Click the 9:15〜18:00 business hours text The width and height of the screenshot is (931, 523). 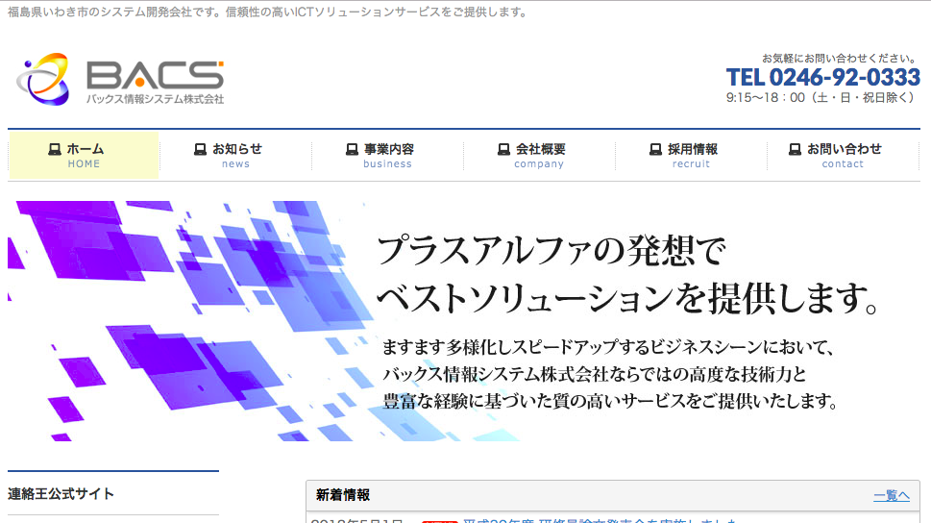(822, 98)
